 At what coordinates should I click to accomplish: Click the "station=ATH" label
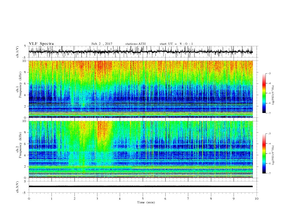pyautogui.click(x=135, y=44)
